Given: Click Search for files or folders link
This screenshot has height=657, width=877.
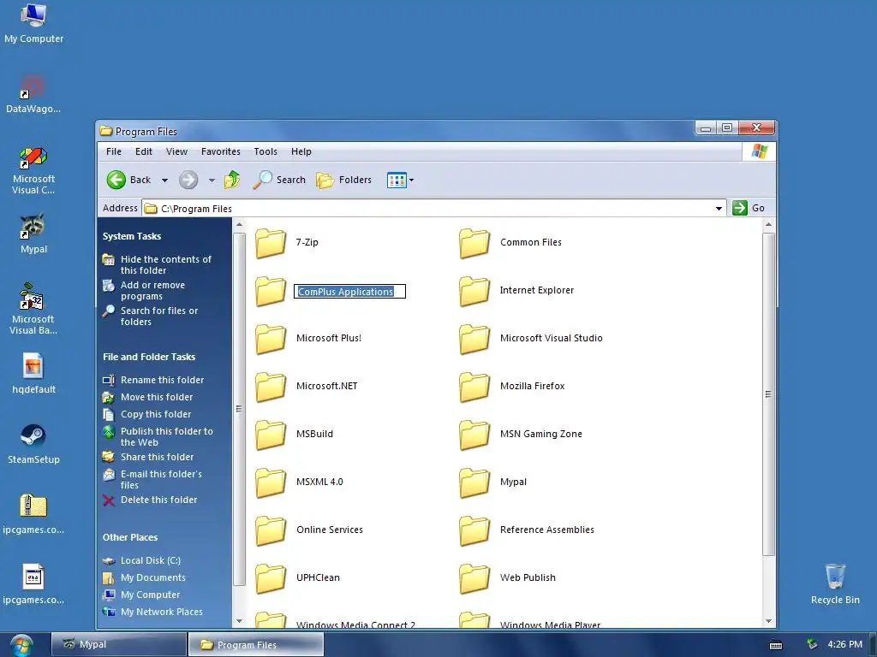Looking at the screenshot, I should [x=158, y=317].
